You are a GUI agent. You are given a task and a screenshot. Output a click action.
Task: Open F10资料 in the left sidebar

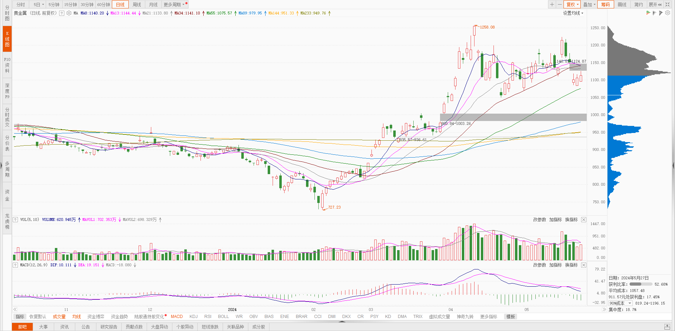pos(7,65)
